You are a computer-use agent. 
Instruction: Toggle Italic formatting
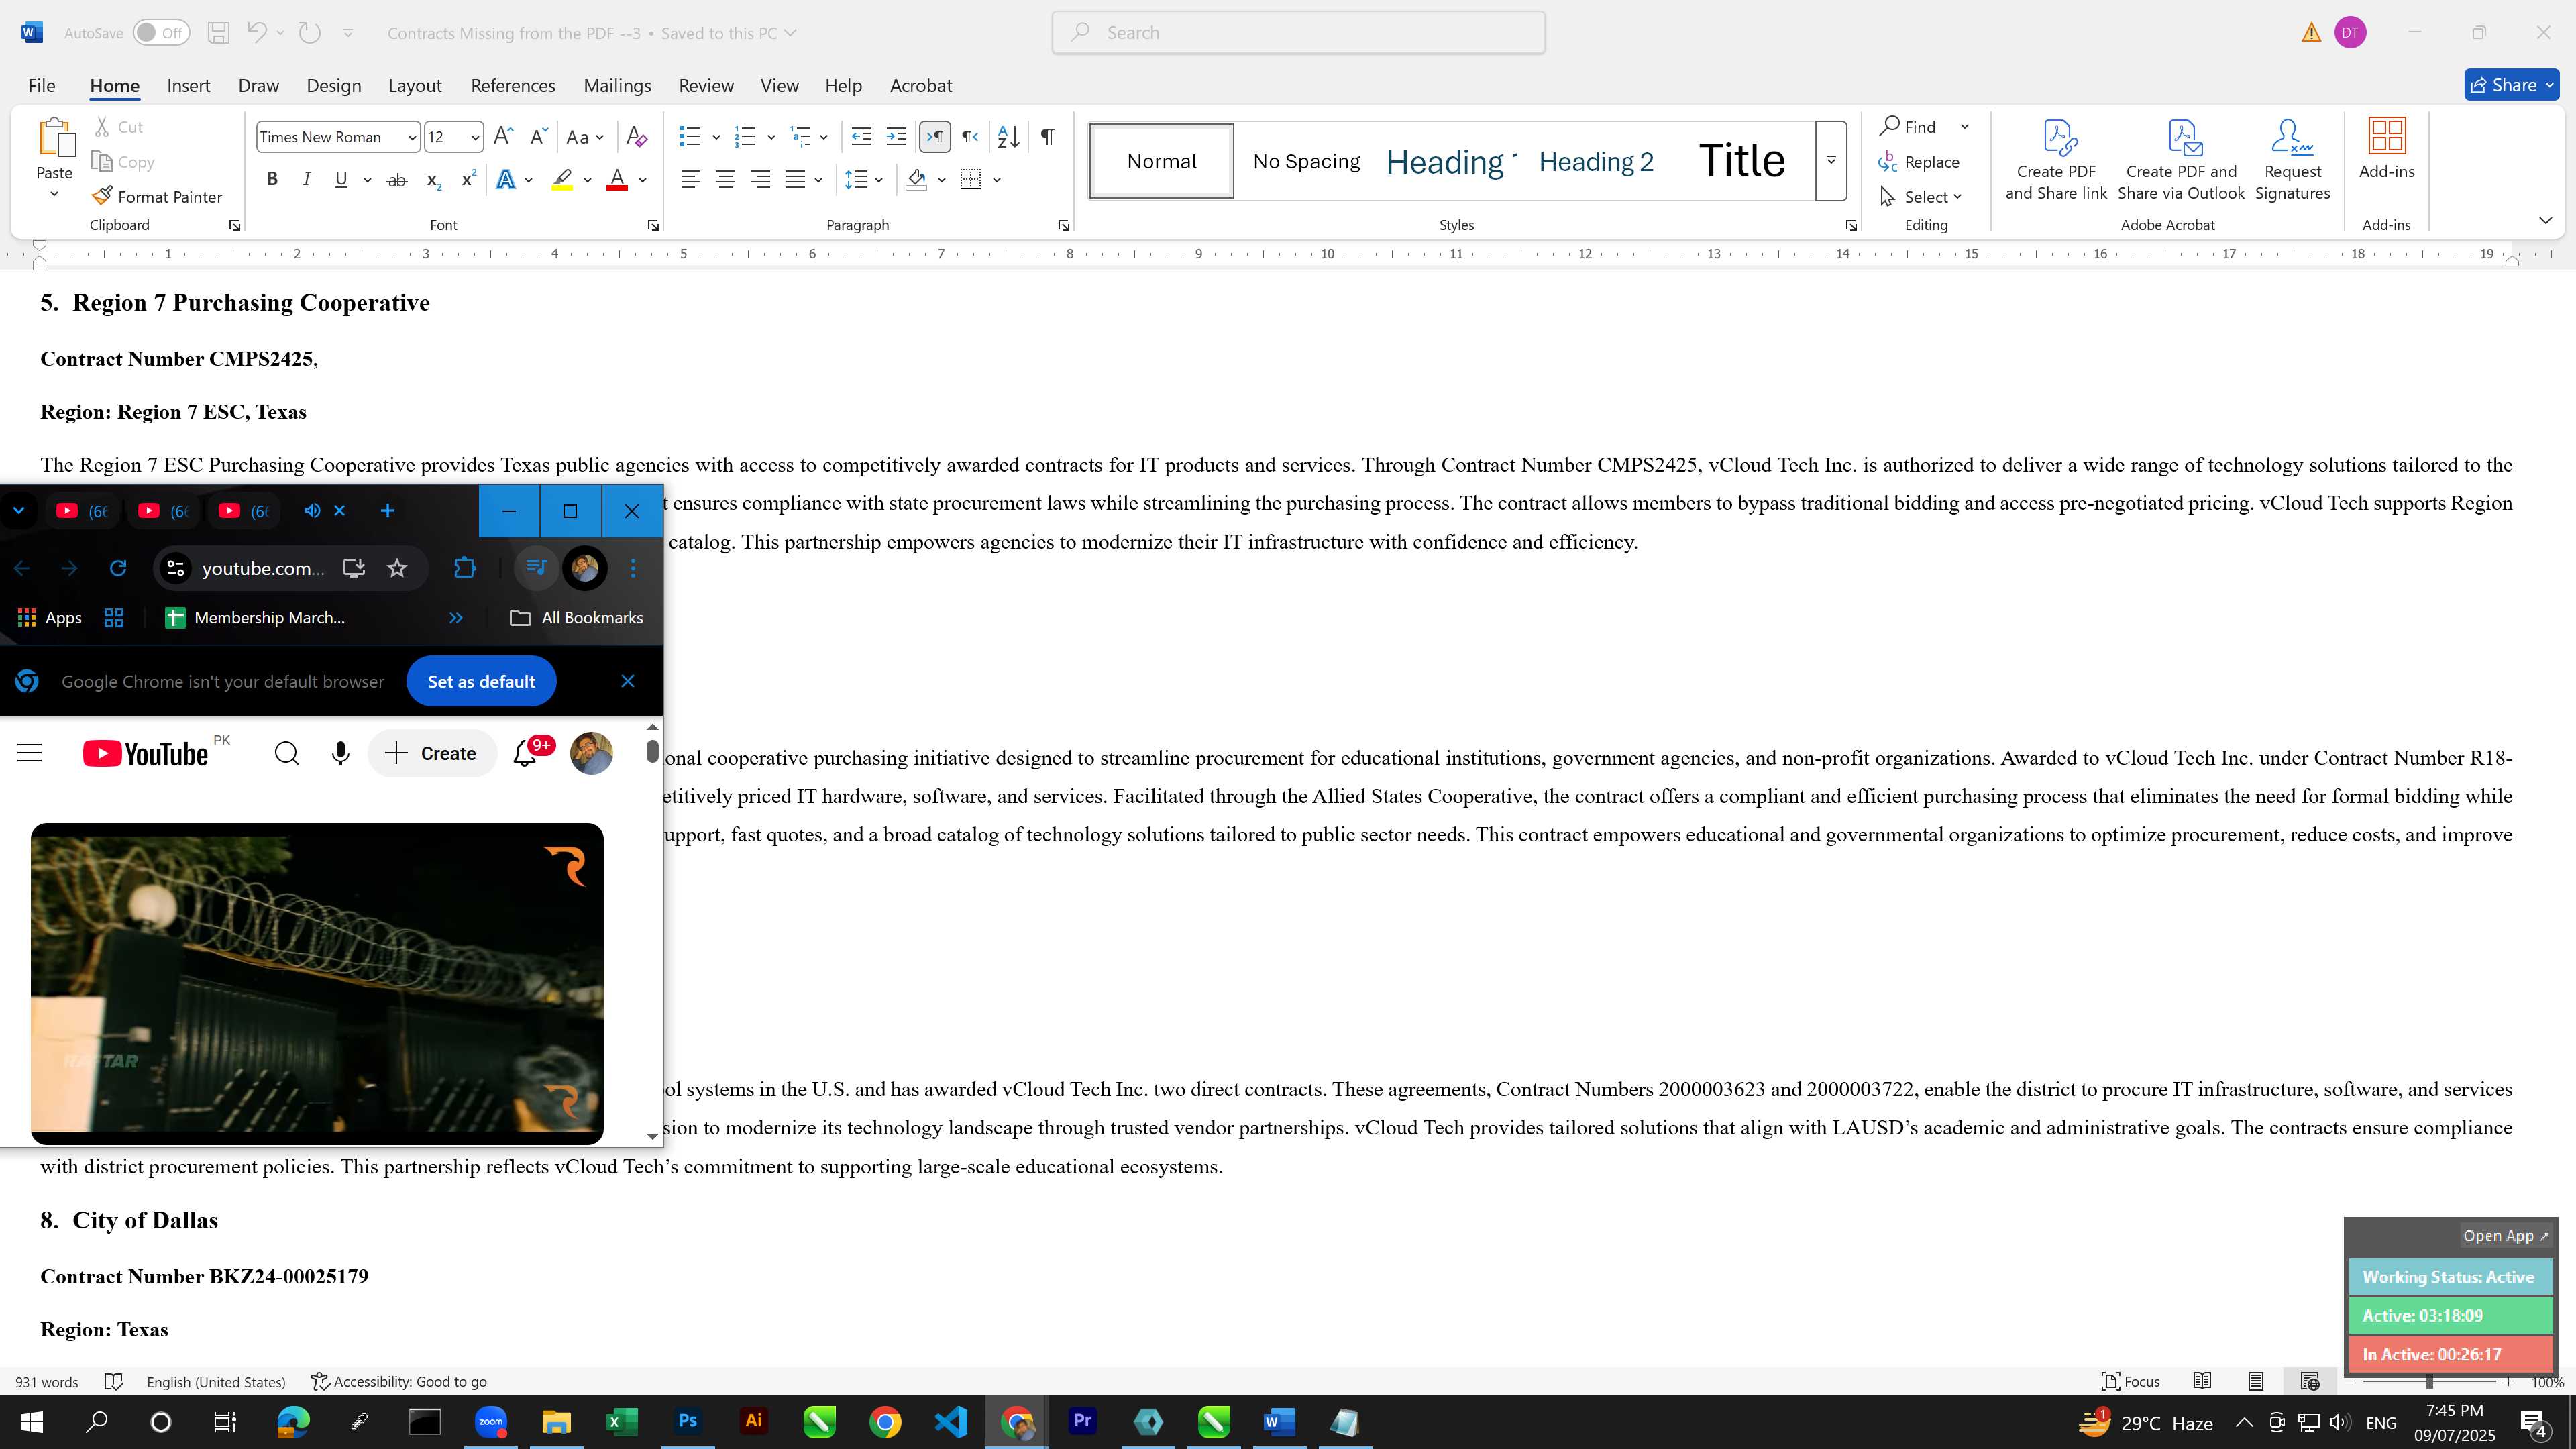point(306,180)
